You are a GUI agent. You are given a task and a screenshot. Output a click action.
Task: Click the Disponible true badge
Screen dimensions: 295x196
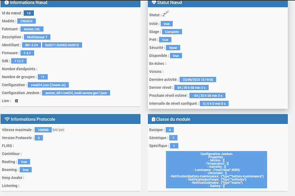176,56
